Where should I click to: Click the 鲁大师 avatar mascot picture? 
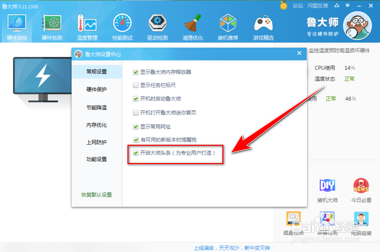[x=358, y=26]
